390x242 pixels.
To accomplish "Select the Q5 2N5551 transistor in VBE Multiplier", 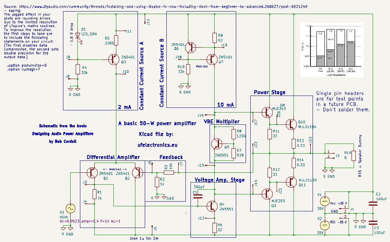I will 217,144.
